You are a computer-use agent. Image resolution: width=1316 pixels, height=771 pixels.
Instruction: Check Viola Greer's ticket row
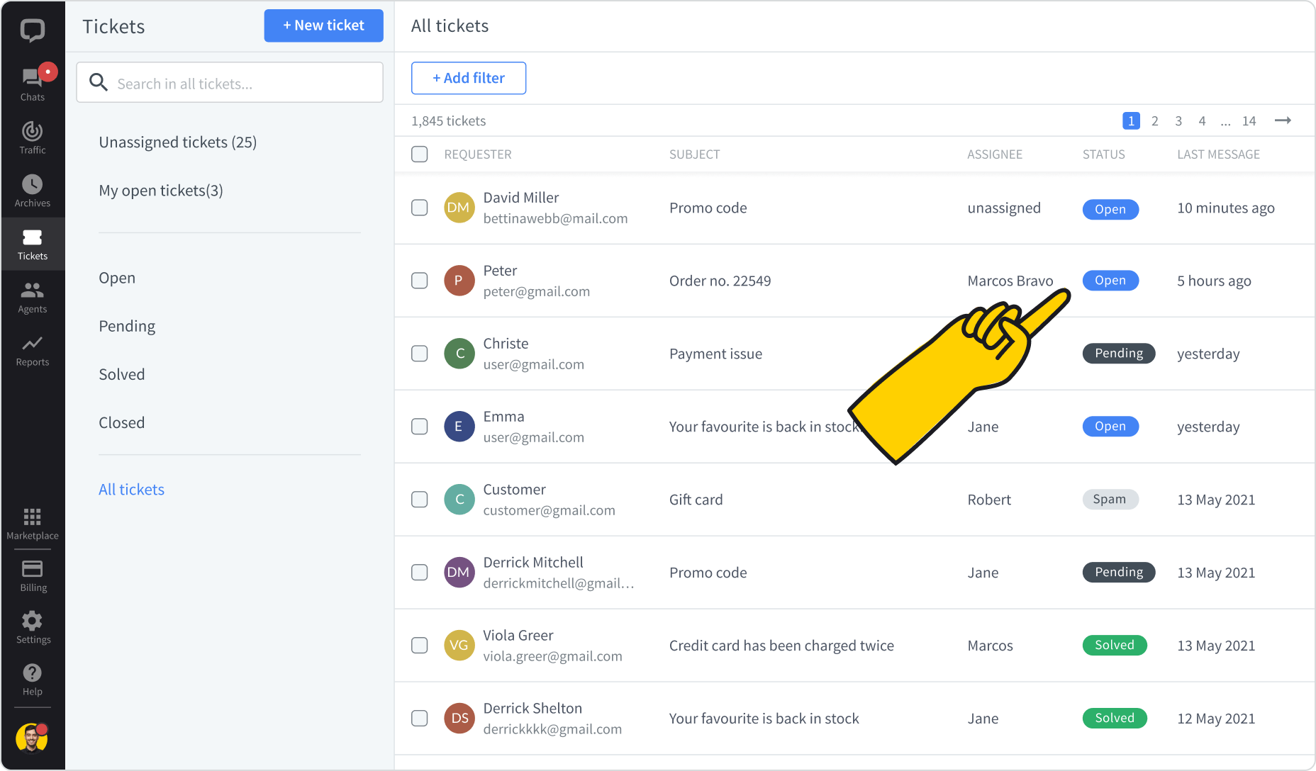coord(419,645)
